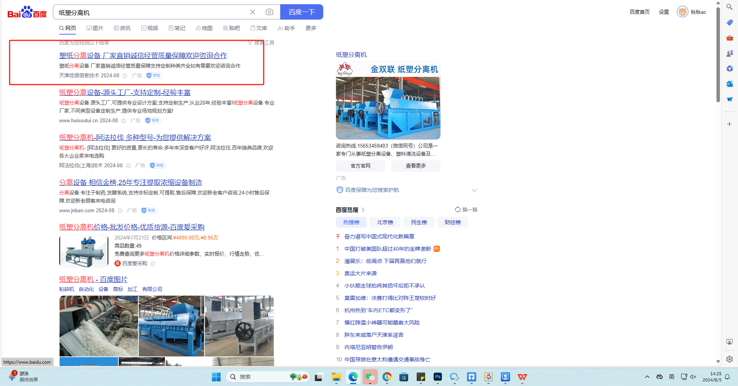Open the 百度爱采购 product thumbnail
The width and height of the screenshot is (738, 386).
point(84,251)
